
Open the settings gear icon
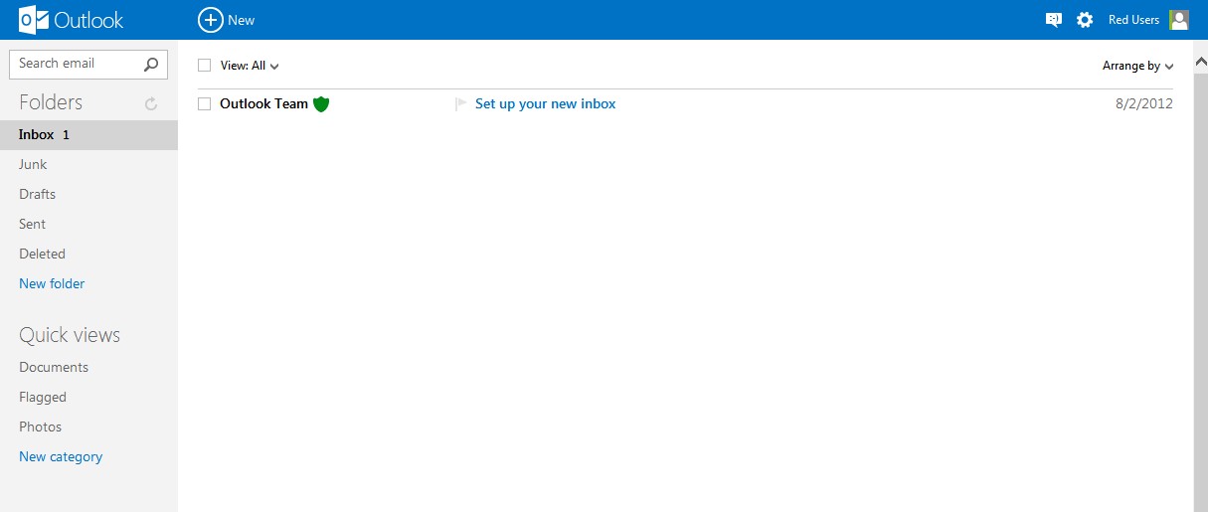1085,20
